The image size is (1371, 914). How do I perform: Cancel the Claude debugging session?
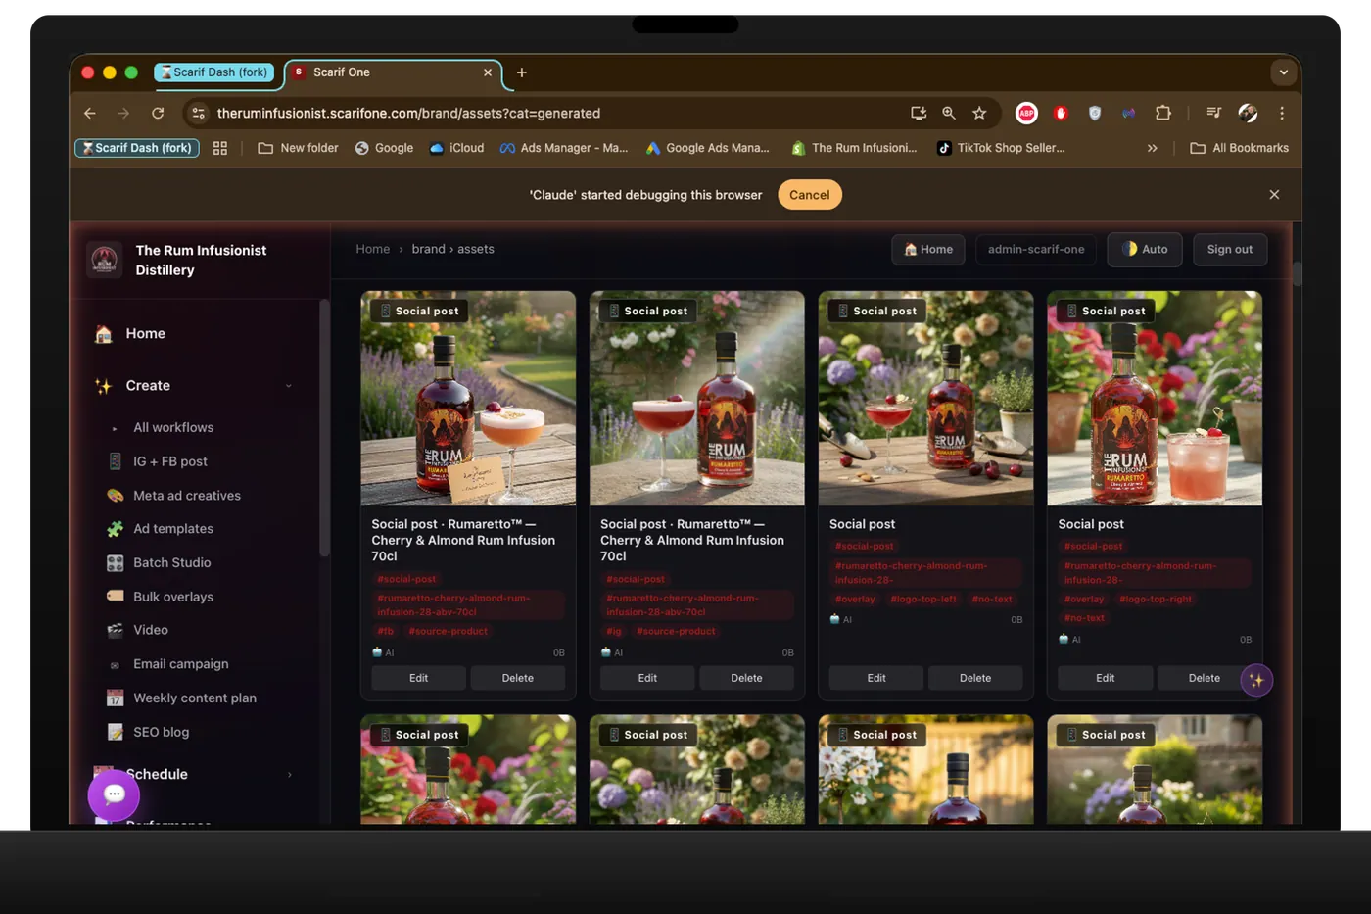tap(810, 195)
